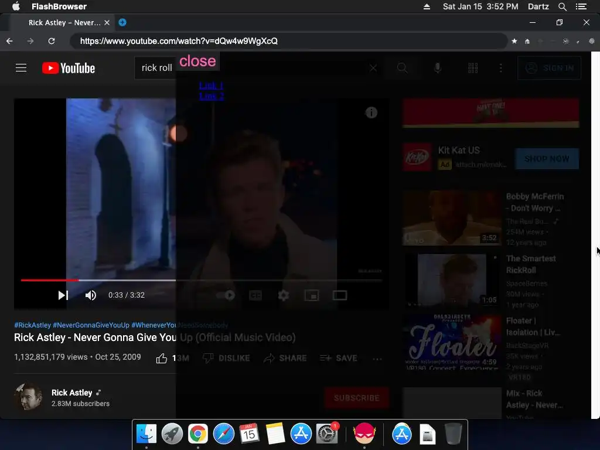The image size is (600, 450).
Task: Save video to a playlist
Action: tap(339, 358)
